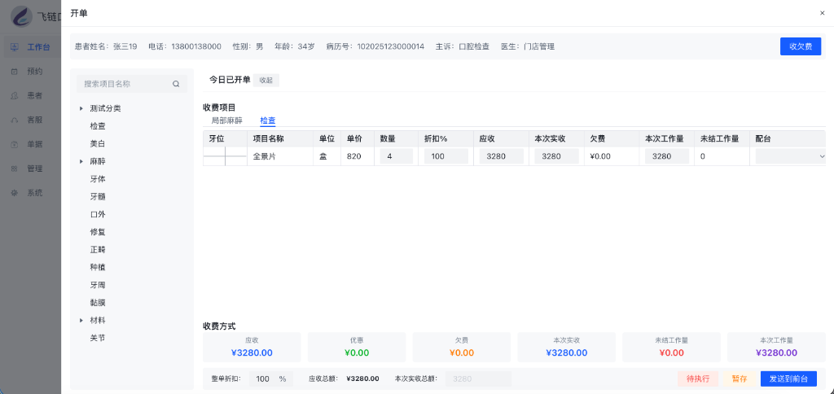Click the 折扣% field showing 100
Screen dimensions: 834x394
pos(446,156)
